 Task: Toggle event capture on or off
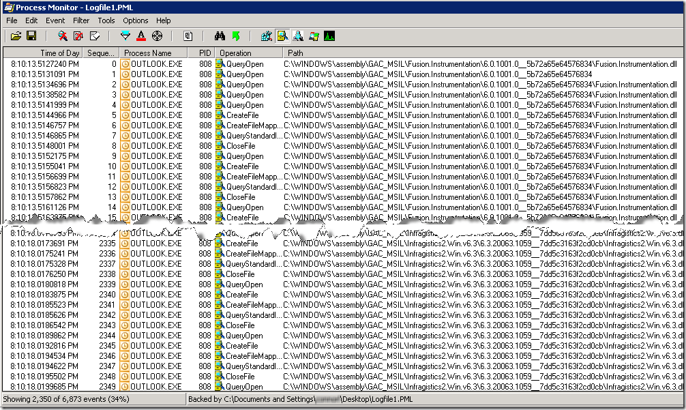click(62, 36)
